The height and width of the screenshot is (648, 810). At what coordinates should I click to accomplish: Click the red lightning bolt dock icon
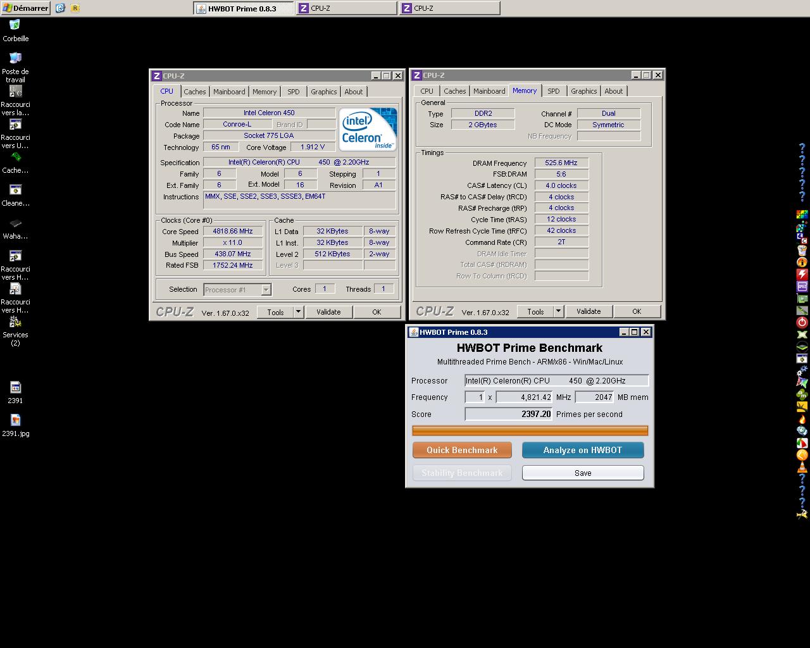click(x=802, y=273)
